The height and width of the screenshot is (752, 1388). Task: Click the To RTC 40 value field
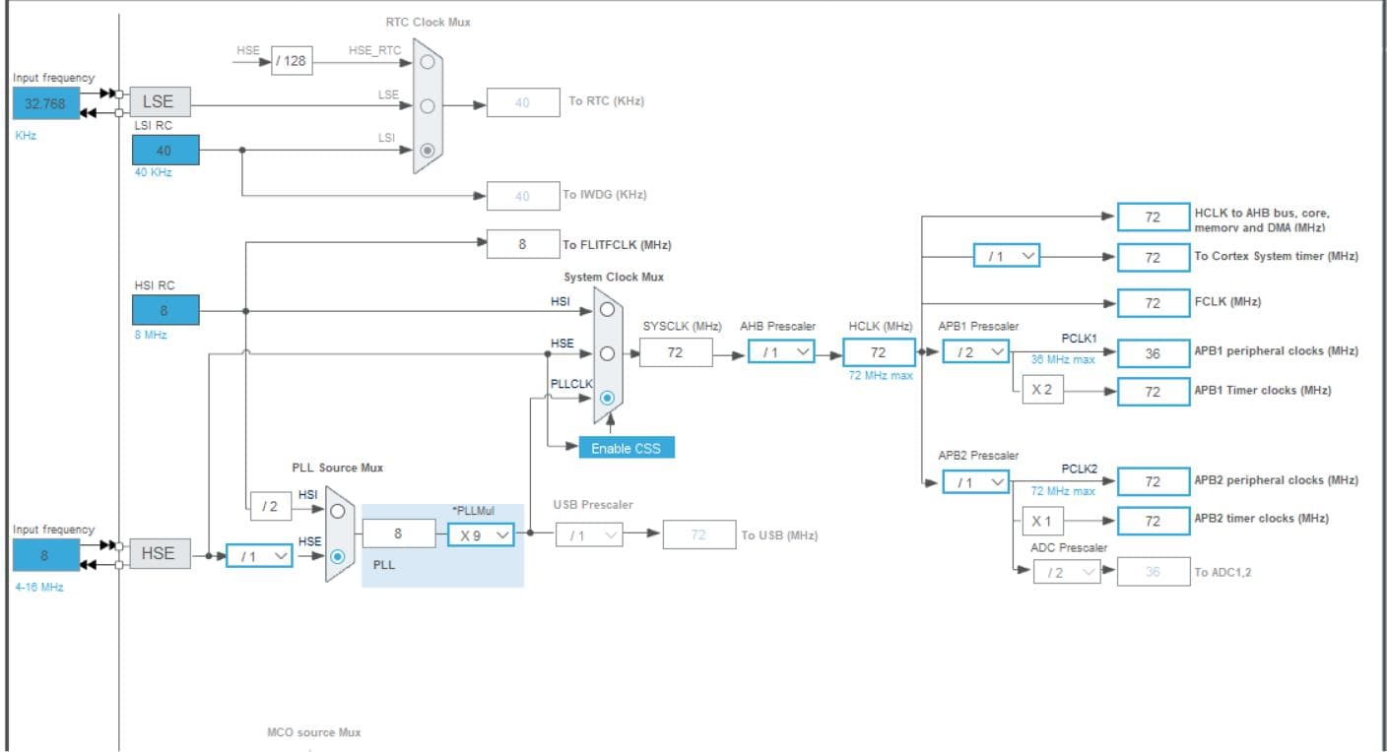pos(523,102)
